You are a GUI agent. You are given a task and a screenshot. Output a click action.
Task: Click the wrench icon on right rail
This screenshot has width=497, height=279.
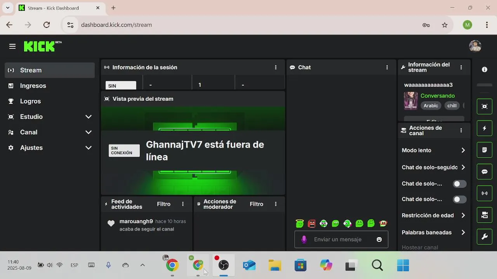click(x=485, y=237)
